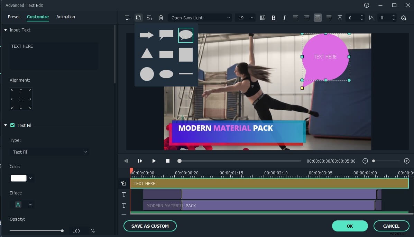This screenshot has height=237, width=414.
Task: Confirm changes with the OK button
Action: pos(350,226)
